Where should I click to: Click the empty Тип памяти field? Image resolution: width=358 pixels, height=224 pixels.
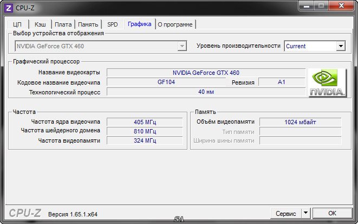coord(300,132)
